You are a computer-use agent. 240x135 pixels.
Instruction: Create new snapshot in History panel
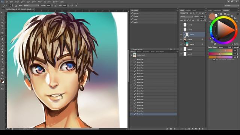tap(171, 129)
